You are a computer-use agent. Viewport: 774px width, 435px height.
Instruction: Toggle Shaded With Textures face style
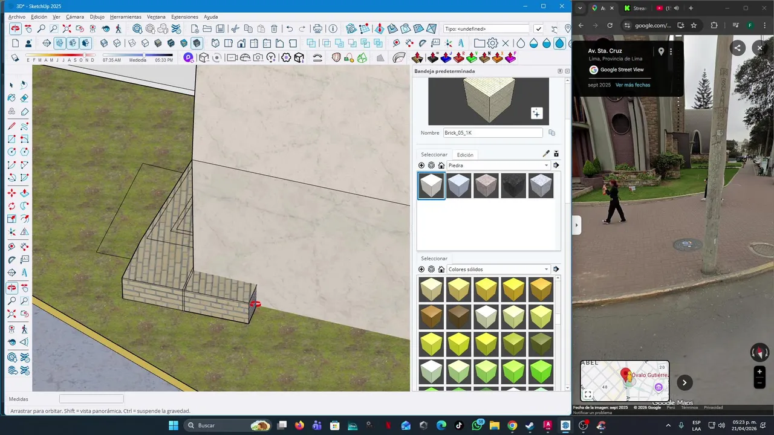point(171,43)
